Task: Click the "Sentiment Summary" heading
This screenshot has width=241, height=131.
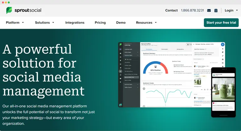Action: pyautogui.click(x=149, y=53)
